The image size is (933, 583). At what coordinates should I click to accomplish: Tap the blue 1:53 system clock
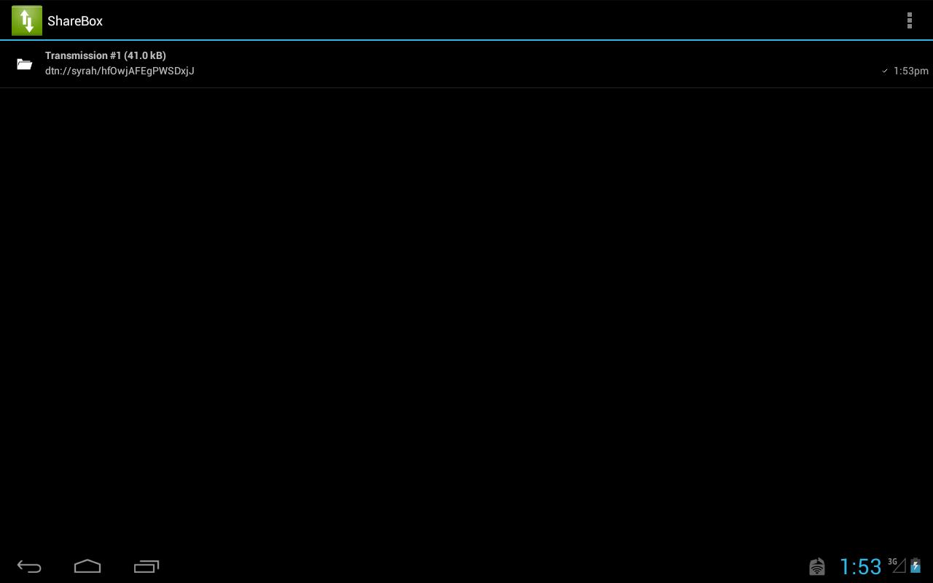pos(860,566)
